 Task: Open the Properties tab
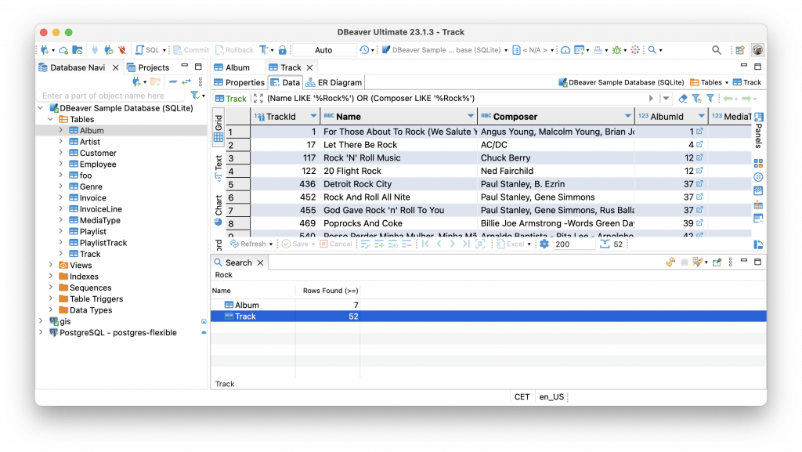pyautogui.click(x=240, y=82)
